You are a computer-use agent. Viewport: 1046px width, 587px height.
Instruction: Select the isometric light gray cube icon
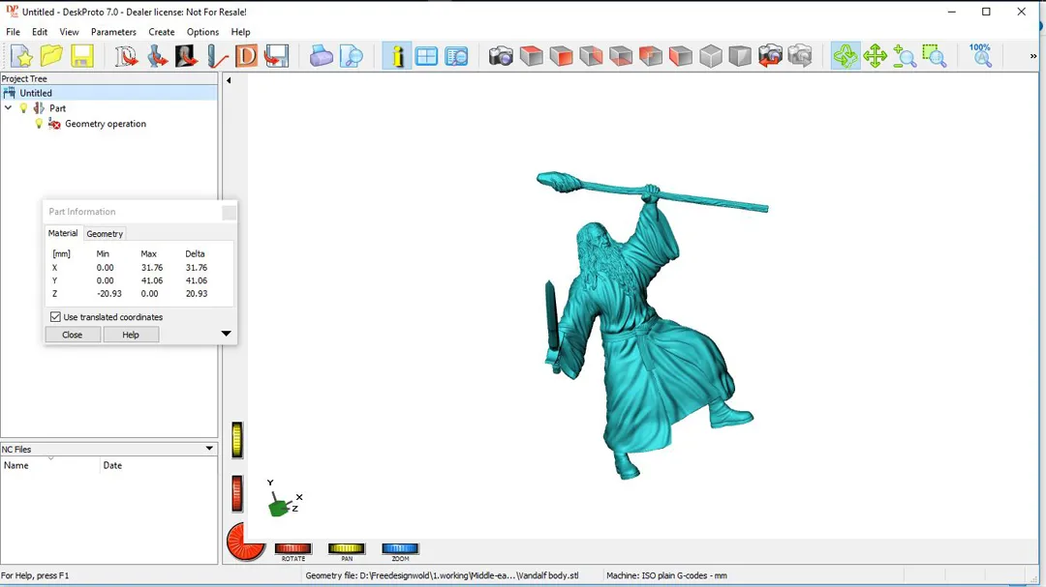pos(711,56)
